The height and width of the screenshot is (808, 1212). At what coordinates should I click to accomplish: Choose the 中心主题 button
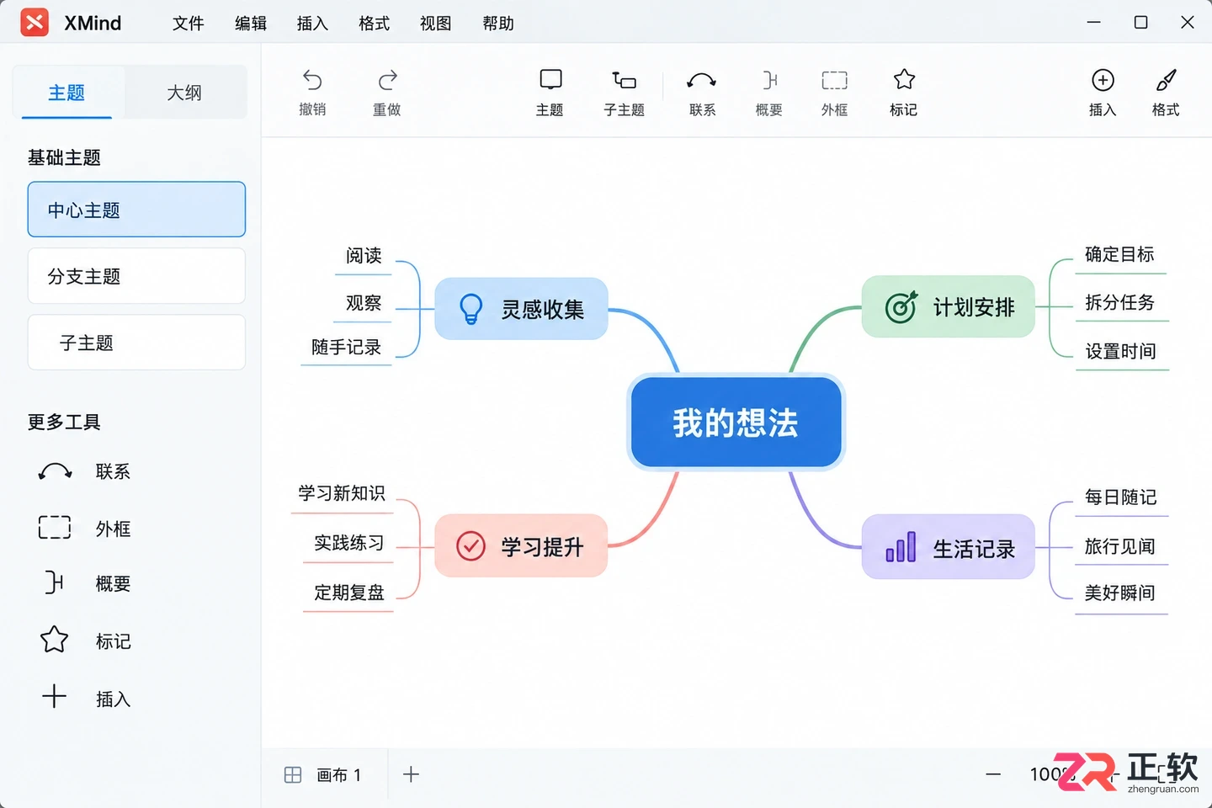136,210
